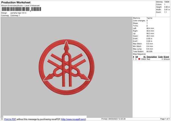Click the 'Print to PDF' link
The height and width of the screenshot is (121, 171).
10,119
